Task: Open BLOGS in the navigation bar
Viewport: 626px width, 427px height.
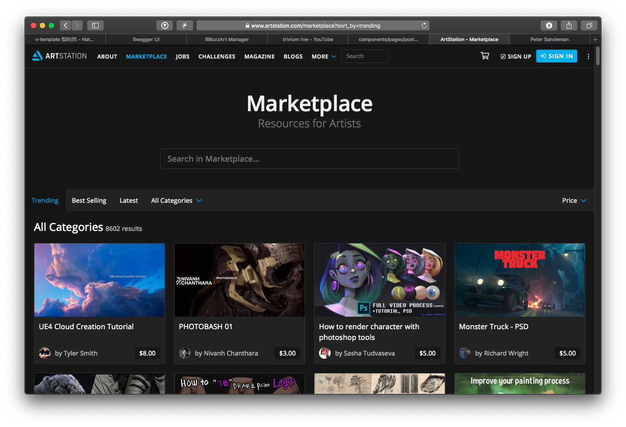Action: [293, 56]
